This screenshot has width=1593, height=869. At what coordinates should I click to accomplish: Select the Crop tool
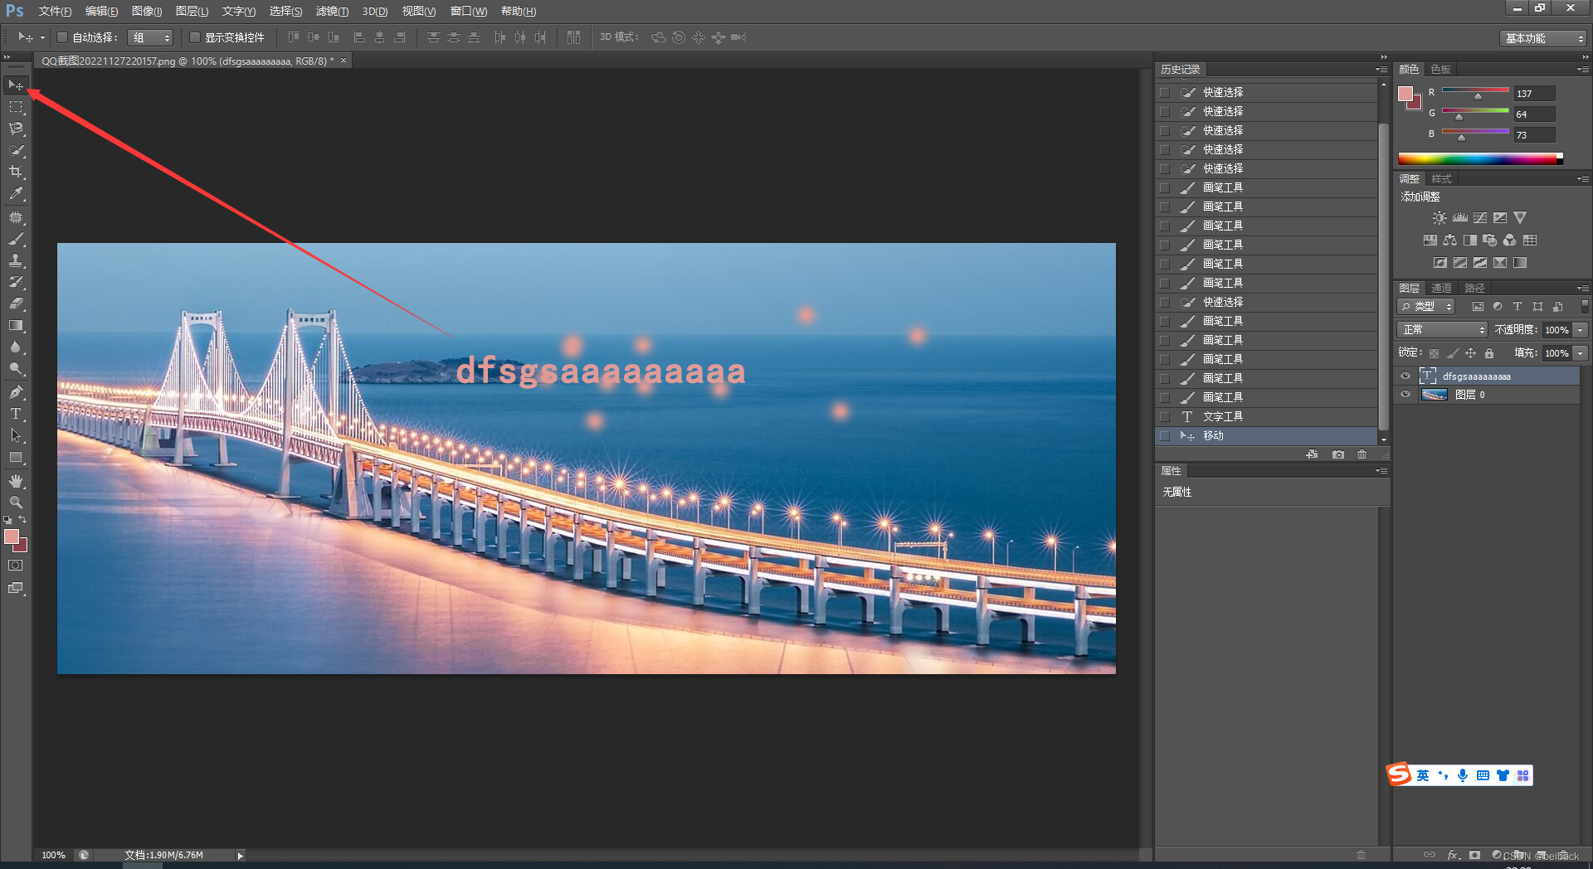pos(16,172)
